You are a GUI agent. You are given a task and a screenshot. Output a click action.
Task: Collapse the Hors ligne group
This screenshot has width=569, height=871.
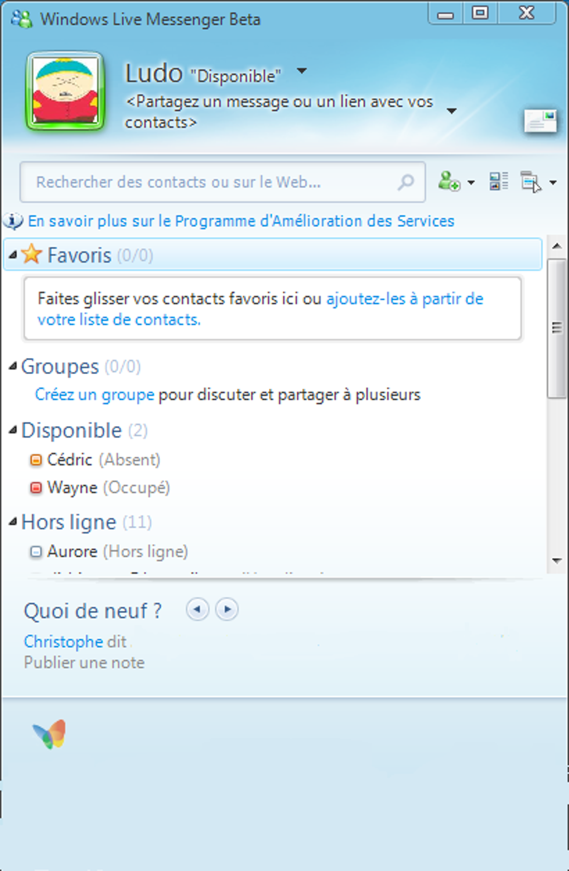click(13, 521)
